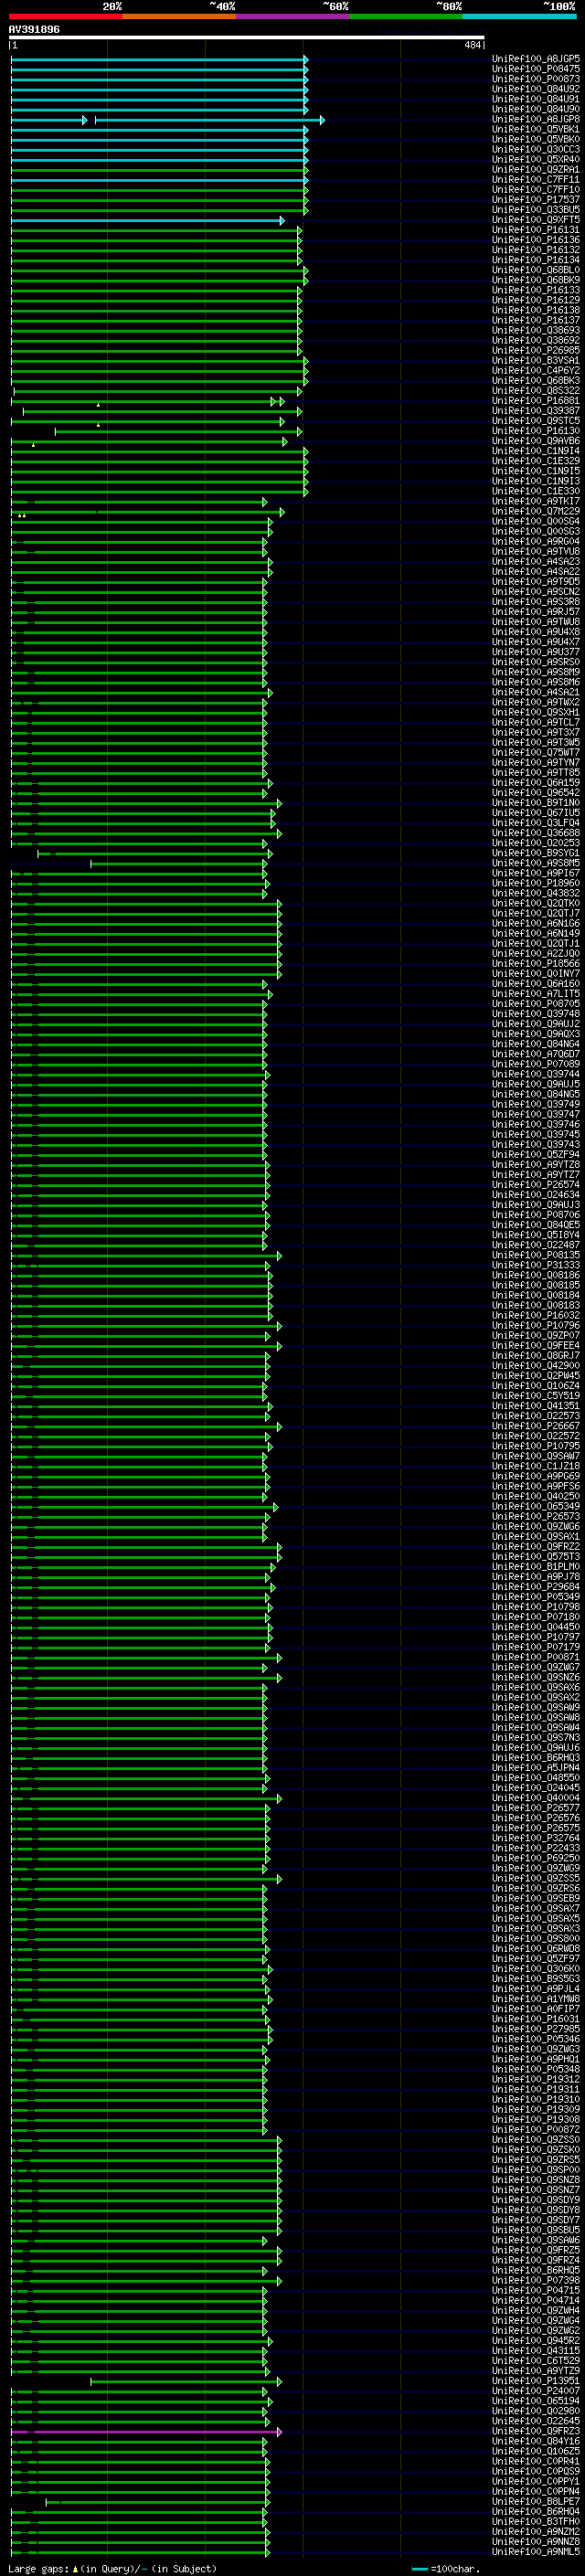Select the UniRef100_C4P6Y2 label
Image resolution: width=585 pixels, height=2576 pixels.
click(535, 370)
